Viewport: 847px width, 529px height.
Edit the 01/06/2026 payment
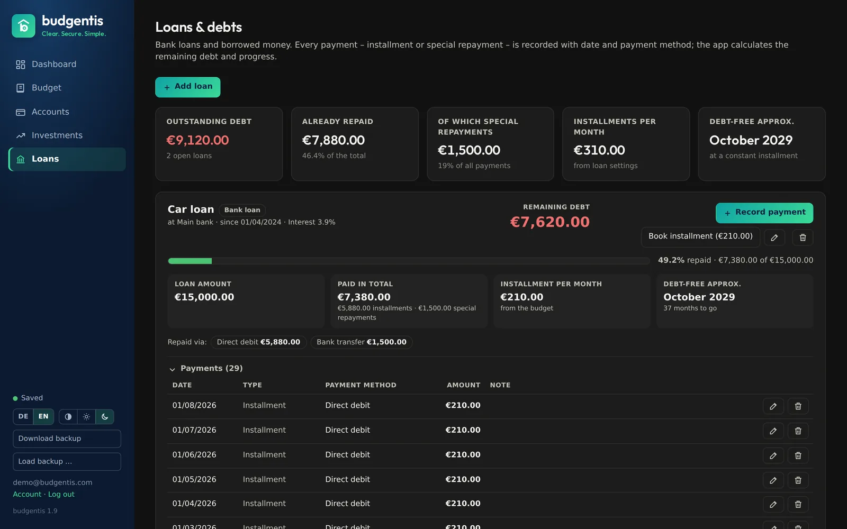click(773, 455)
